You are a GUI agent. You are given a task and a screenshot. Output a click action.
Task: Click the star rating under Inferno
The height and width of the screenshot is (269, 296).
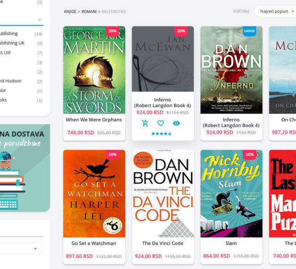point(161,134)
